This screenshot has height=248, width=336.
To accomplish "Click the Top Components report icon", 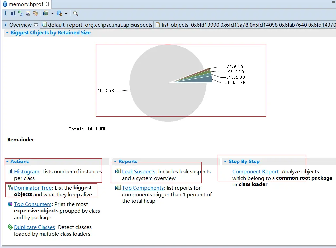I will pyautogui.click(x=118, y=188).
